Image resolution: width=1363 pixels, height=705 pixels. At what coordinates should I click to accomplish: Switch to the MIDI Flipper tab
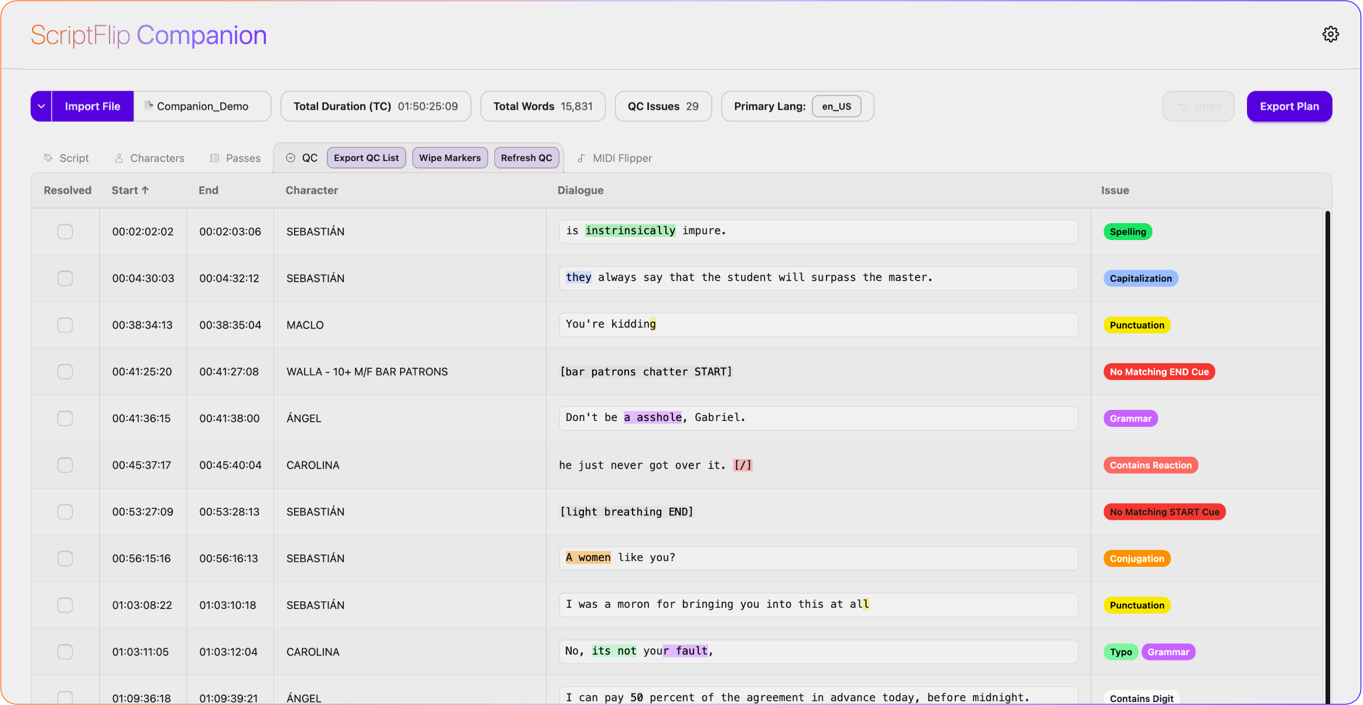coord(621,158)
